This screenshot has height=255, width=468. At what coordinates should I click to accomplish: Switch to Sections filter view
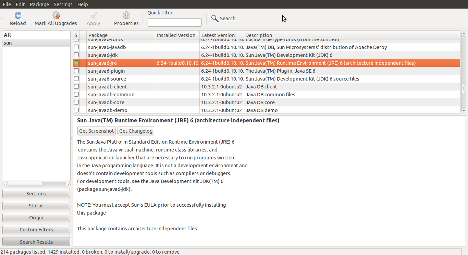[x=36, y=194]
